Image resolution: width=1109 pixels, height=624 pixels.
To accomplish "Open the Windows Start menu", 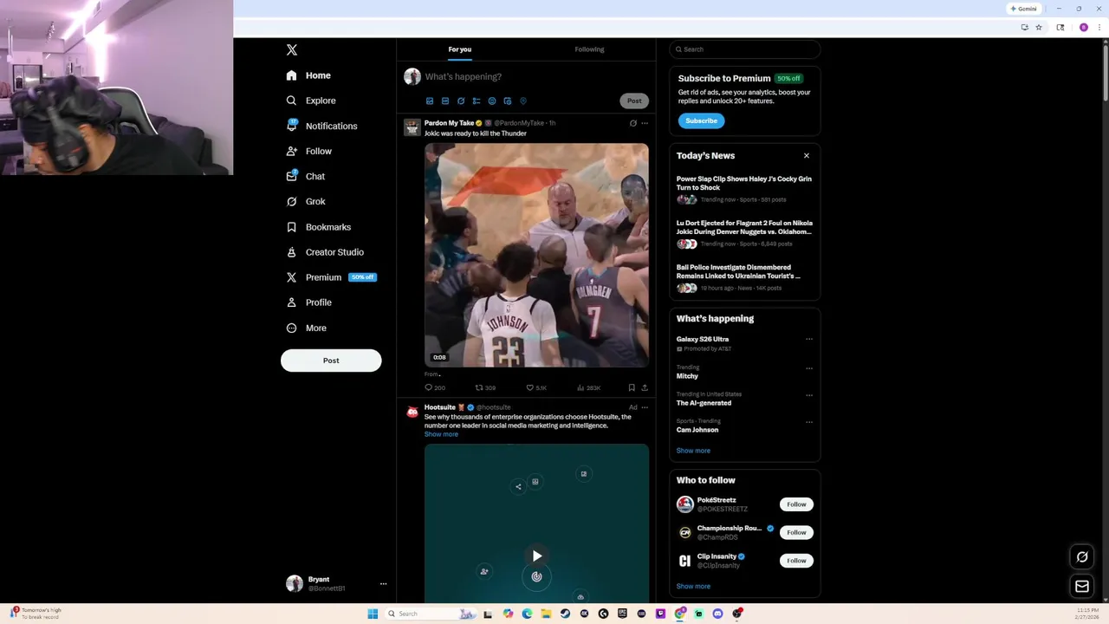I will 373,614.
